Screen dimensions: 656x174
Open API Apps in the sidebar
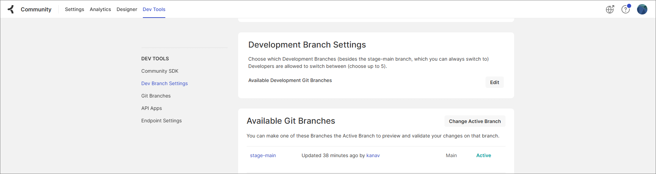pyautogui.click(x=151, y=108)
